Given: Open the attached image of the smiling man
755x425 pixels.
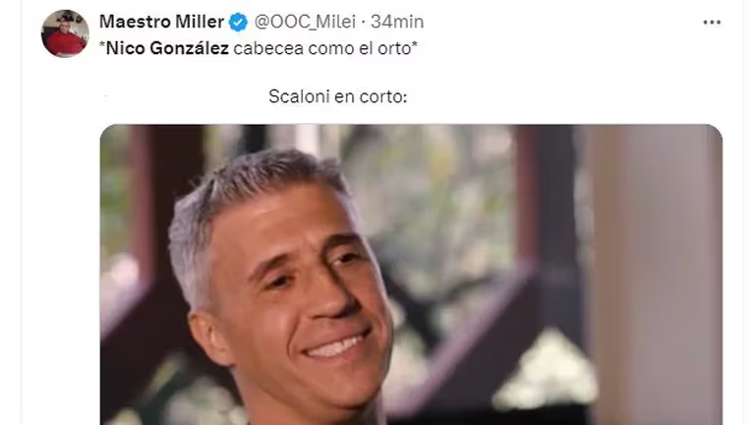Looking at the screenshot, I should [x=411, y=274].
